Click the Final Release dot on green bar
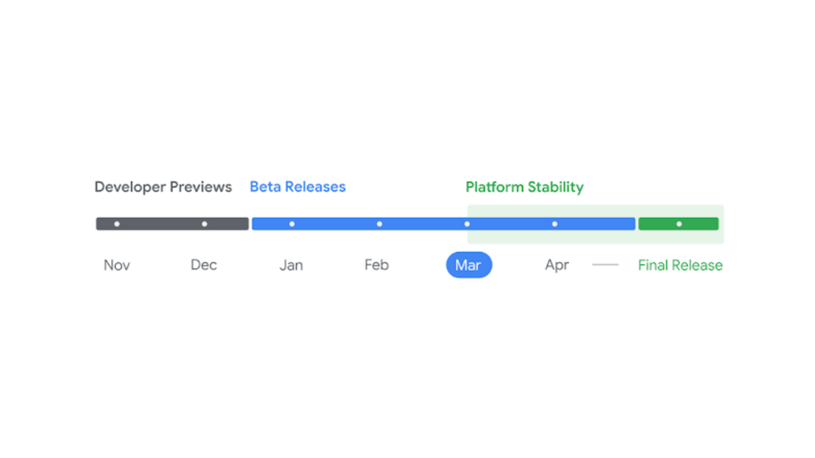Screen dimensions: 815x458 tap(679, 223)
